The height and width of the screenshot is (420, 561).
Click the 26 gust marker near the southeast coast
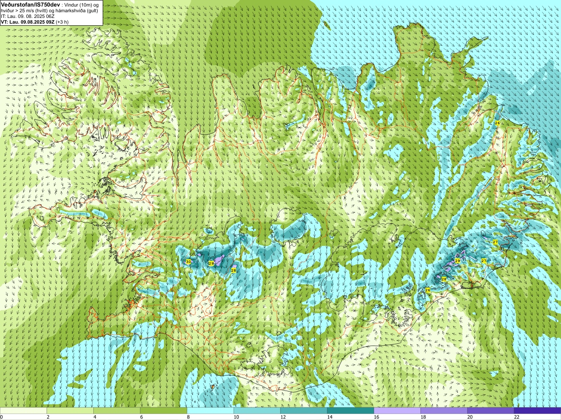click(x=428, y=290)
